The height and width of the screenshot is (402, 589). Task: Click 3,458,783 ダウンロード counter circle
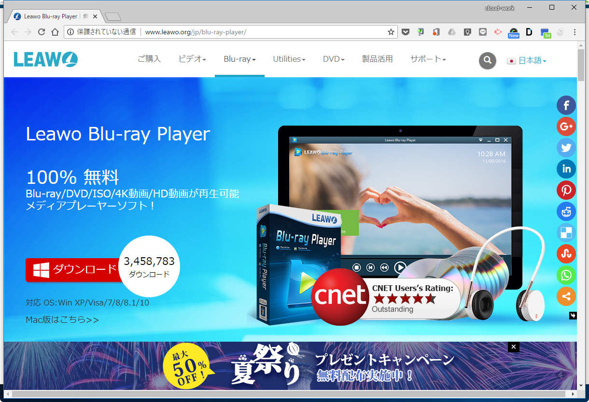click(149, 266)
